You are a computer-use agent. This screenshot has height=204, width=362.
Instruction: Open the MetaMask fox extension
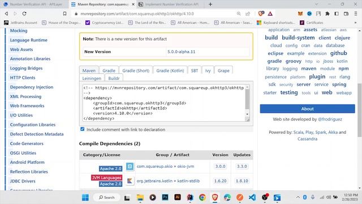coord(300,14)
